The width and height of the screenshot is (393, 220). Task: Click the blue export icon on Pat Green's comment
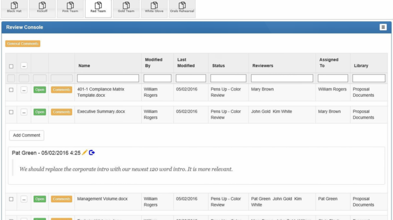click(x=92, y=152)
